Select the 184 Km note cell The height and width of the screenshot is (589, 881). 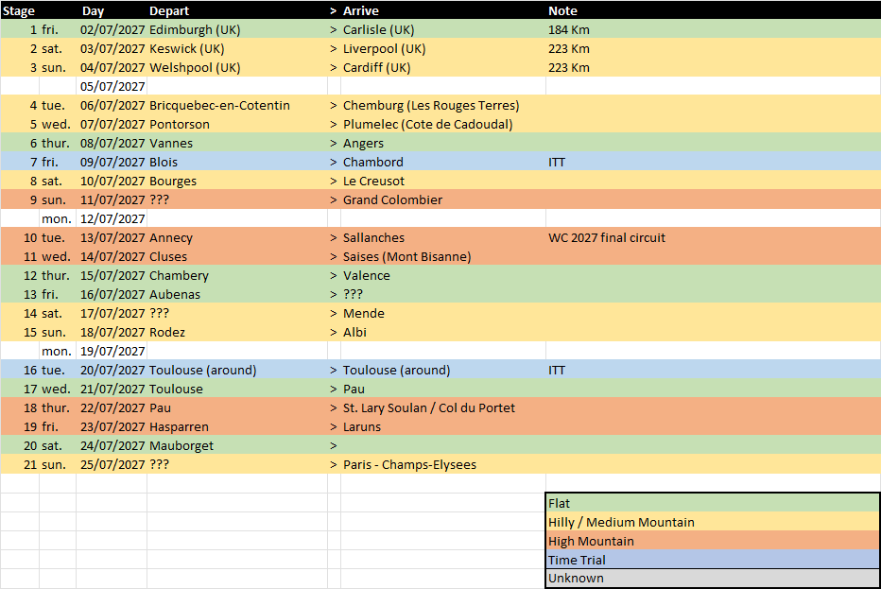pyautogui.click(x=713, y=30)
